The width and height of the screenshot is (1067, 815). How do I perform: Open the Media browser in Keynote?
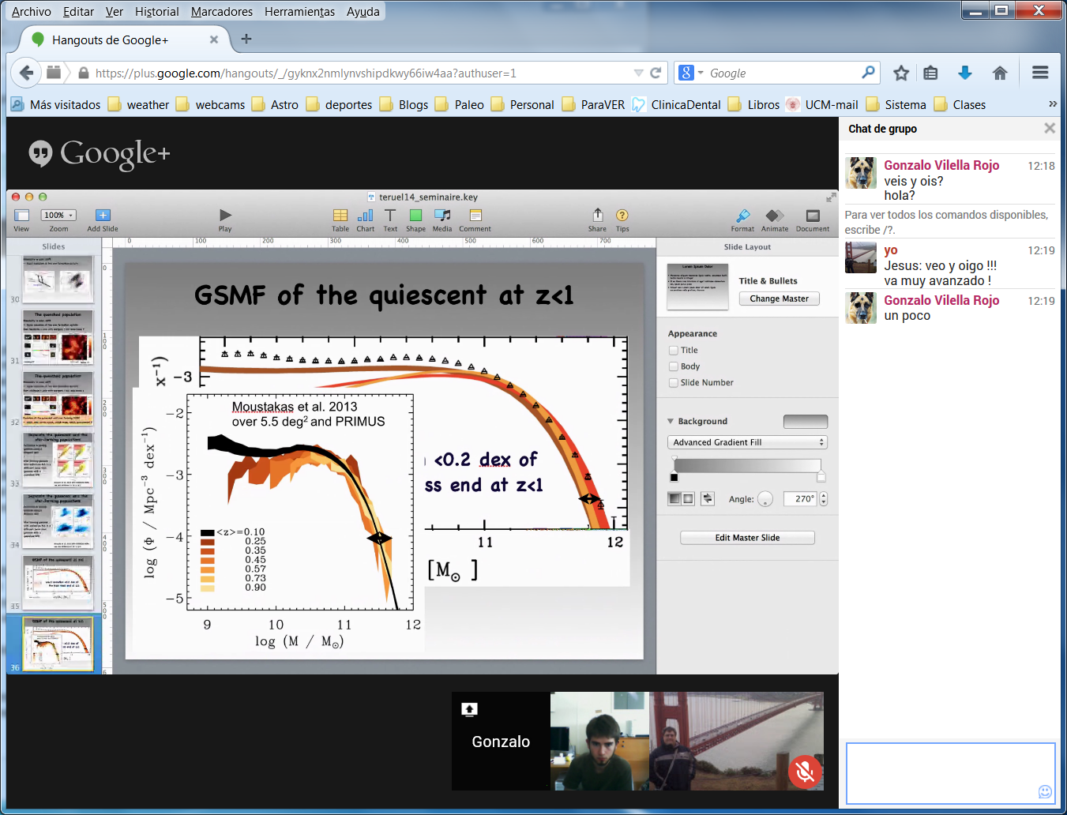442,215
